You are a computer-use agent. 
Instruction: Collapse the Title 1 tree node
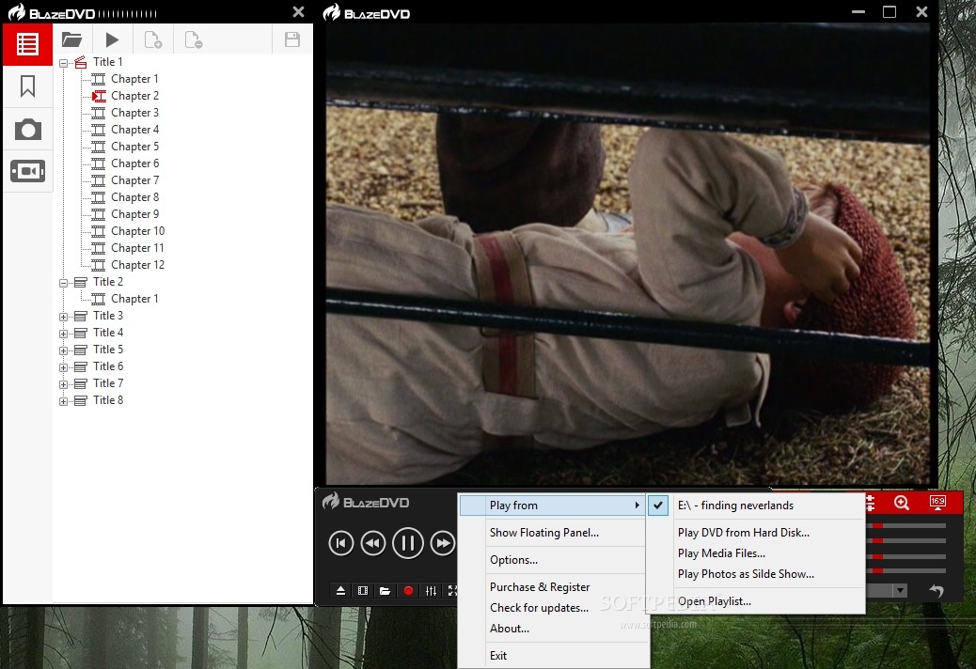pos(64,63)
